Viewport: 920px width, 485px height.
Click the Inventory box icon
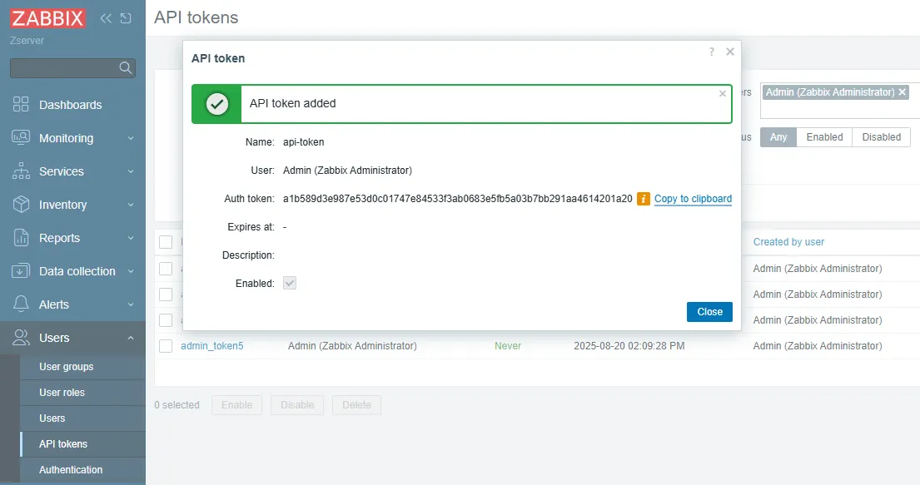(x=21, y=204)
